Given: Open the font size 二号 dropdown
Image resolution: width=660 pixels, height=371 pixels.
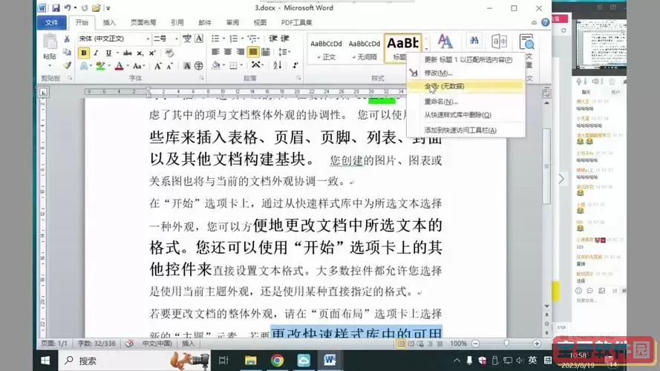Looking at the screenshot, I should [166, 39].
